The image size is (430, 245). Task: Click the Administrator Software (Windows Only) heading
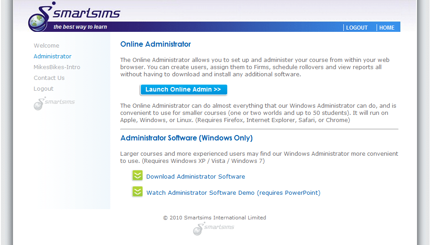pos(186,138)
